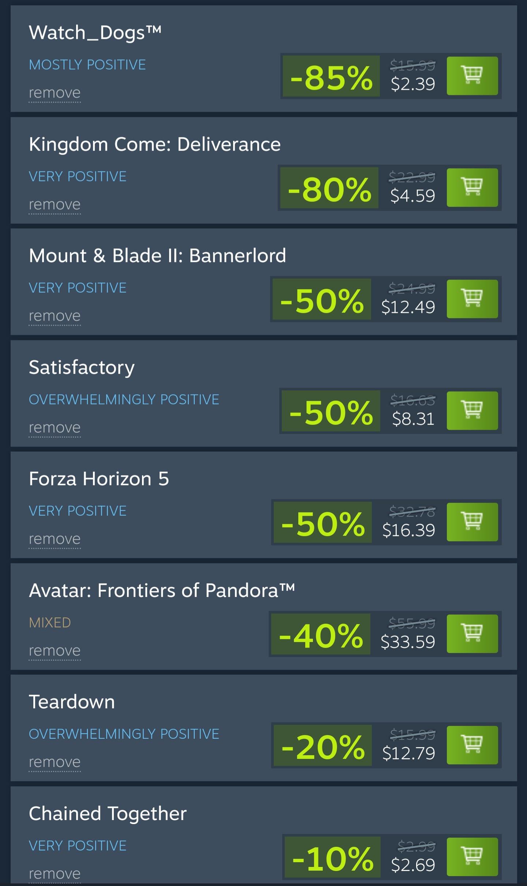Image resolution: width=527 pixels, height=886 pixels.
Task: Click Watch_Dogs Mostly Positive review label
Action: (x=87, y=65)
